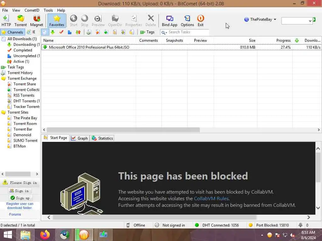Open the View menu
The height and width of the screenshot is (241, 322).
tap(16, 10)
